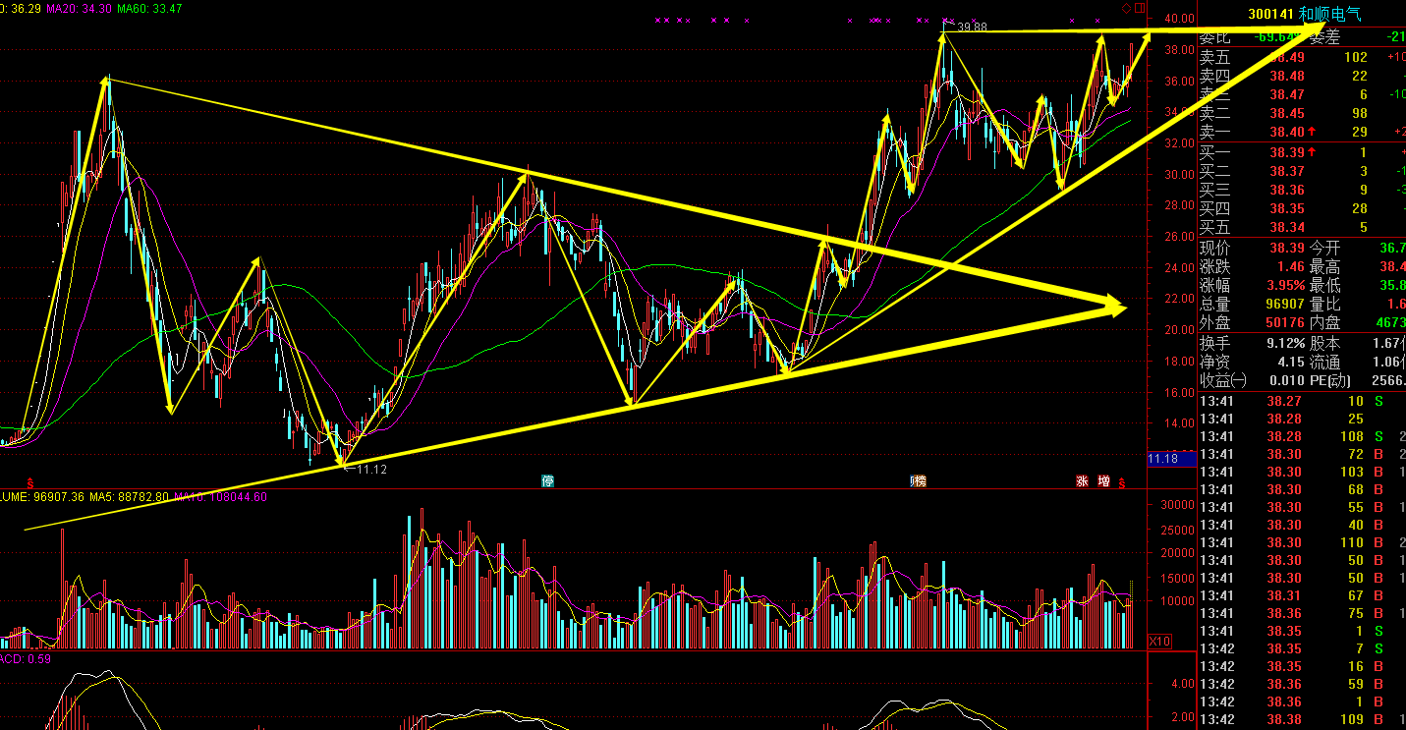Viewport: 1406px width, 730px height.
Task: Click the 今开 open price label
Action: [1325, 249]
